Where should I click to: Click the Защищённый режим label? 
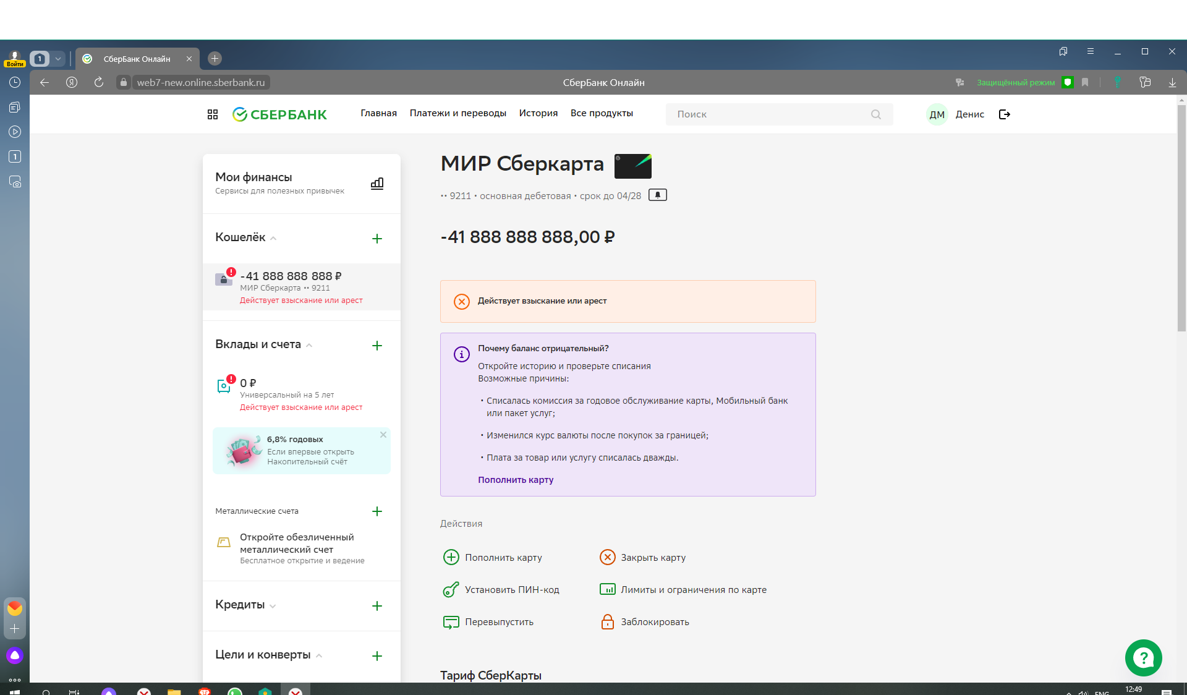click(x=1016, y=82)
